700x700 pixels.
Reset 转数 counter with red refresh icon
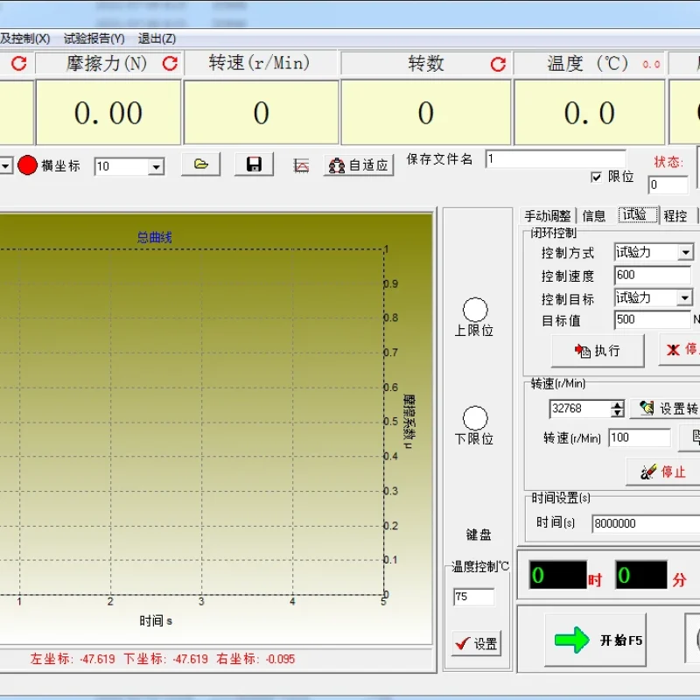click(498, 64)
